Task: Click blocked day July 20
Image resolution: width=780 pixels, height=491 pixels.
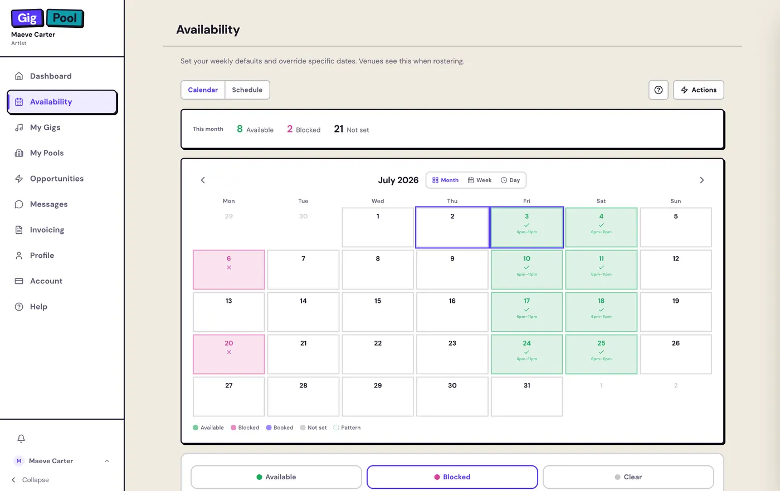Action: point(229,354)
